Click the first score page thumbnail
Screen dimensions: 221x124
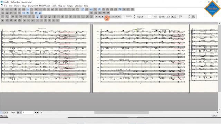click(x=45, y=58)
